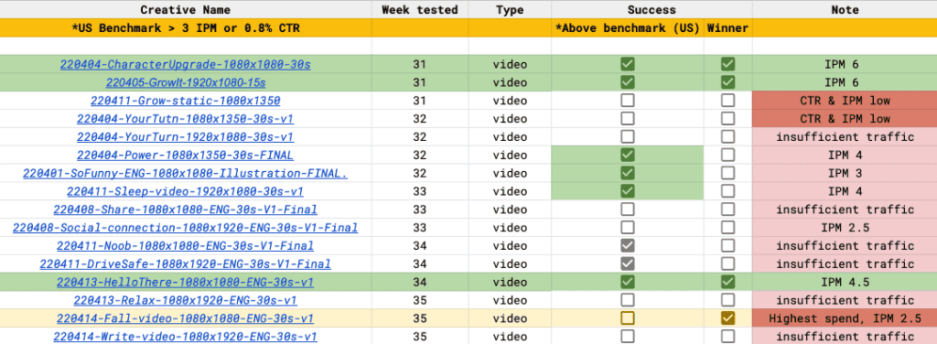Toggle Above benchmark checkbox for Noob row
The image size is (937, 344).
tap(627, 245)
